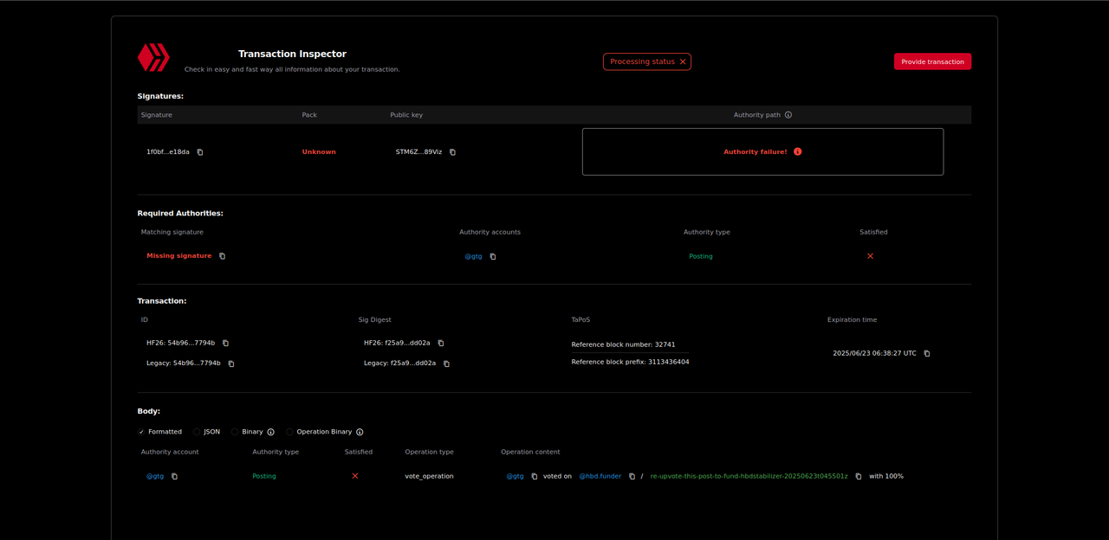The height and width of the screenshot is (540, 1109).
Task: Copy the Legacy Sig Digest value
Action: pyautogui.click(x=446, y=364)
